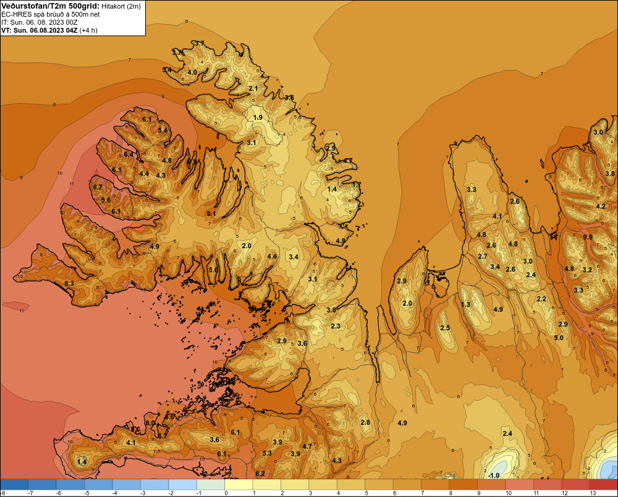618x497 pixels.
Task: Select the '-1.0' temperature value on the map
Action: (493, 475)
